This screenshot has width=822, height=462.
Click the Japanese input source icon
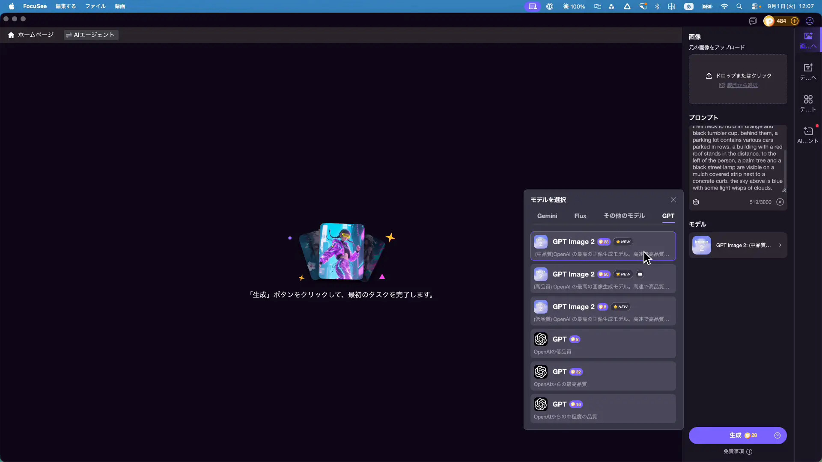point(689,6)
